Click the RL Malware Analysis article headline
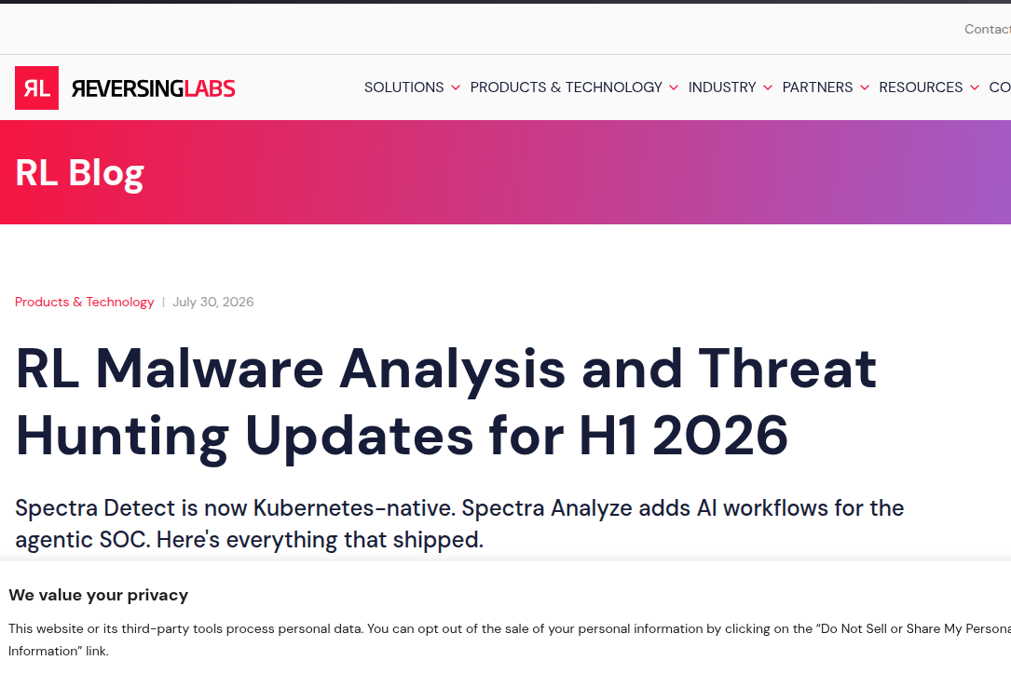The image size is (1011, 674). (x=445, y=402)
